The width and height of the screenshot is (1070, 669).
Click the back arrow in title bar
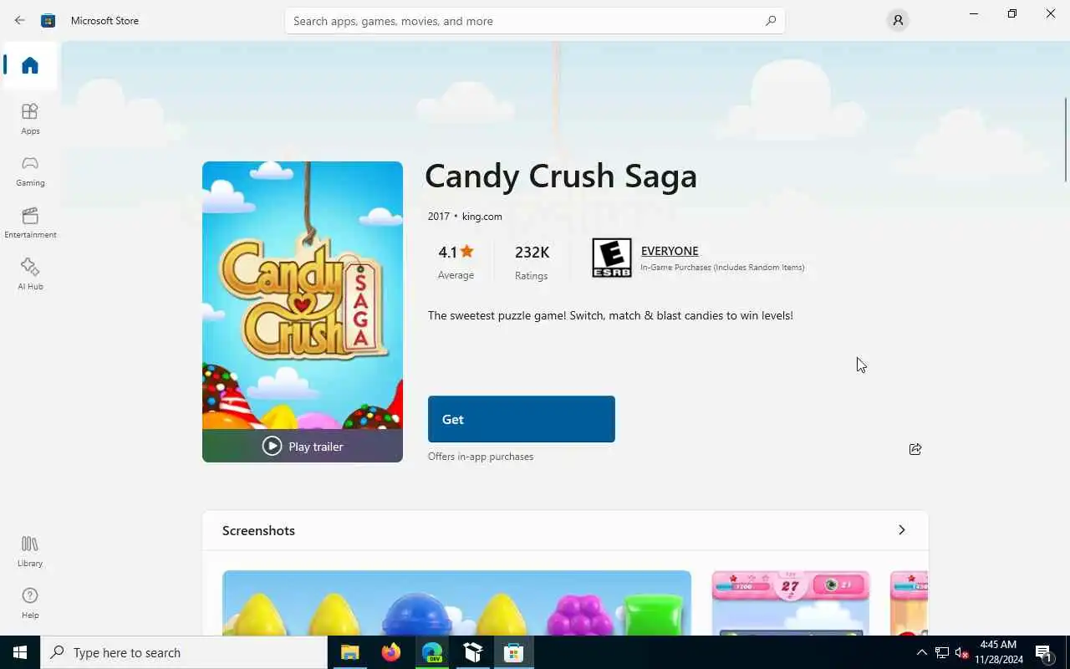19,20
